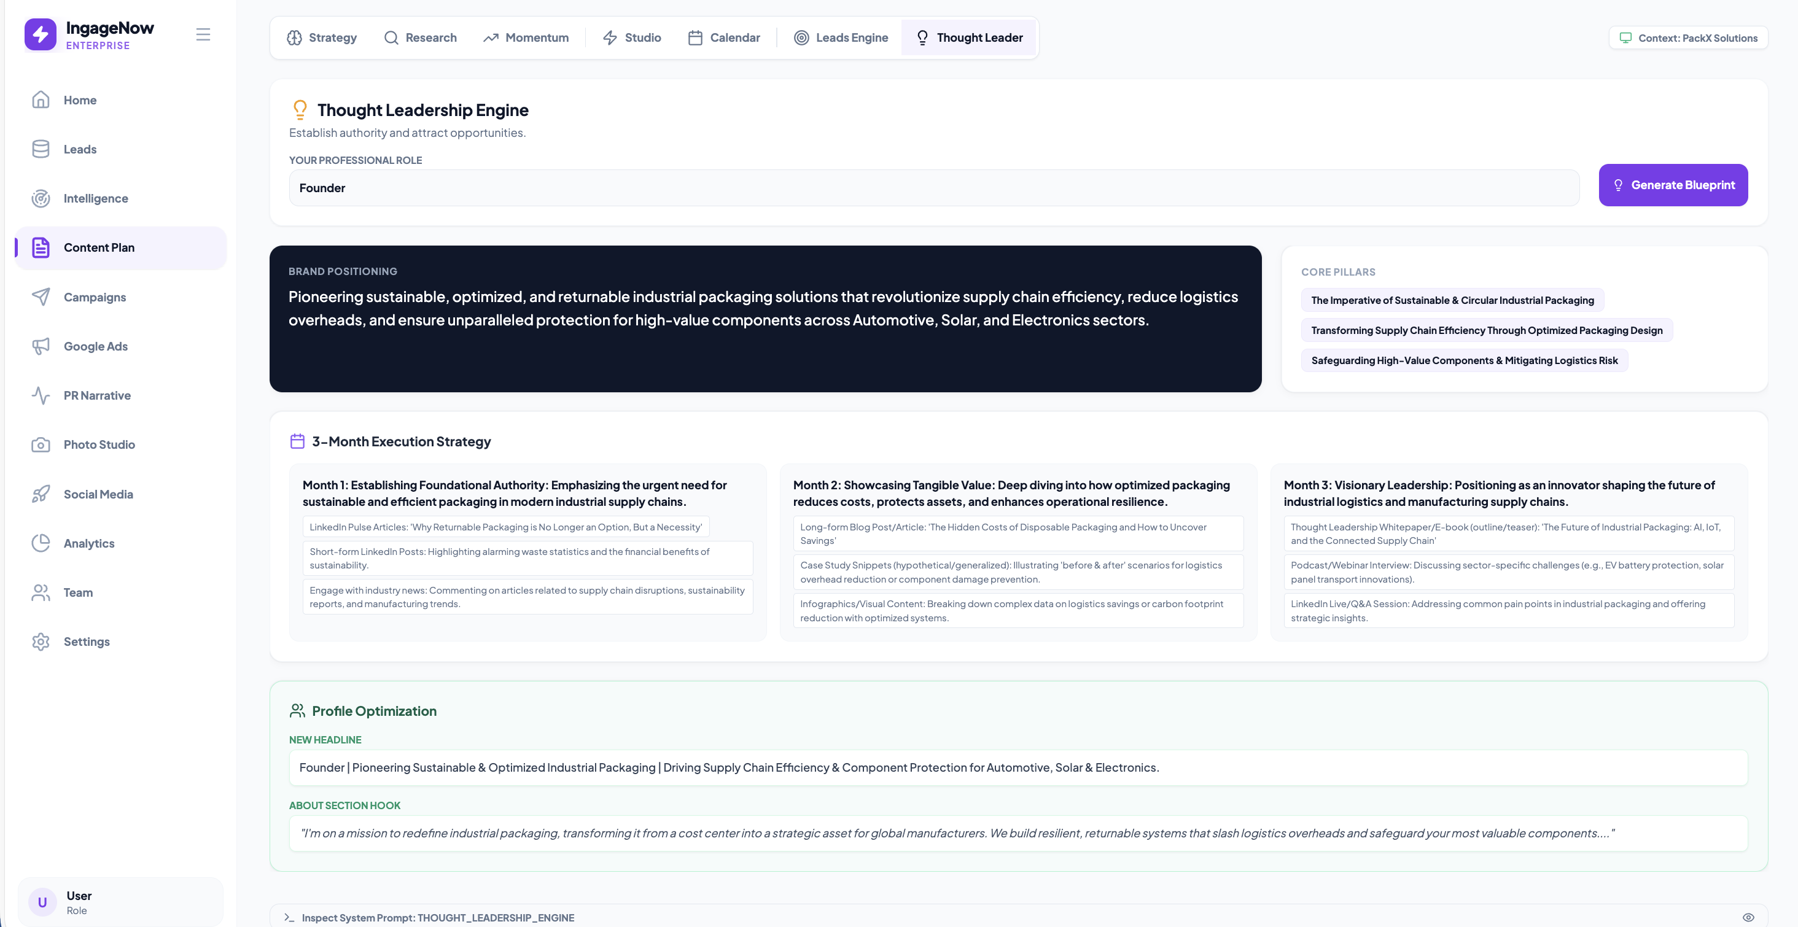
Task: Open the Campaigns section
Action: [95, 297]
